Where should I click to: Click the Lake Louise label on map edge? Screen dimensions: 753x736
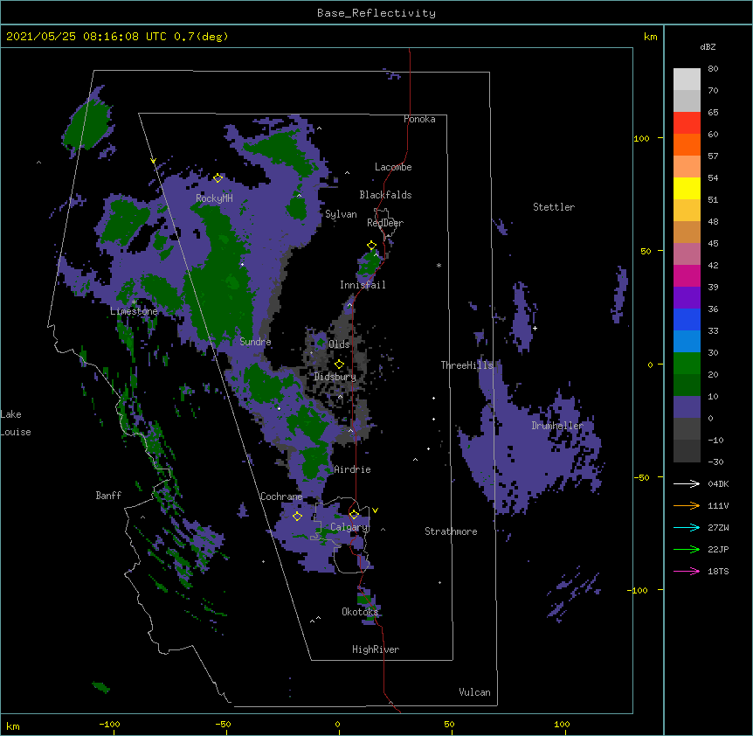pos(16,423)
